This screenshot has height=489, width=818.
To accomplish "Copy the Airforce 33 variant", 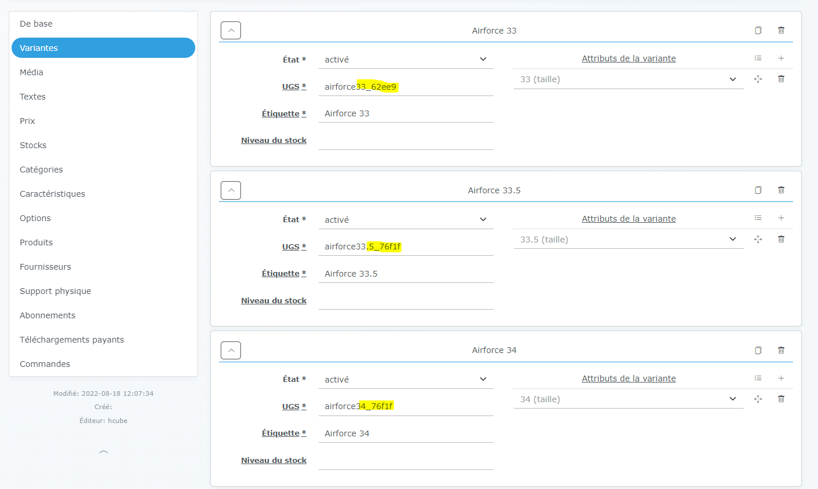I will click(x=758, y=31).
